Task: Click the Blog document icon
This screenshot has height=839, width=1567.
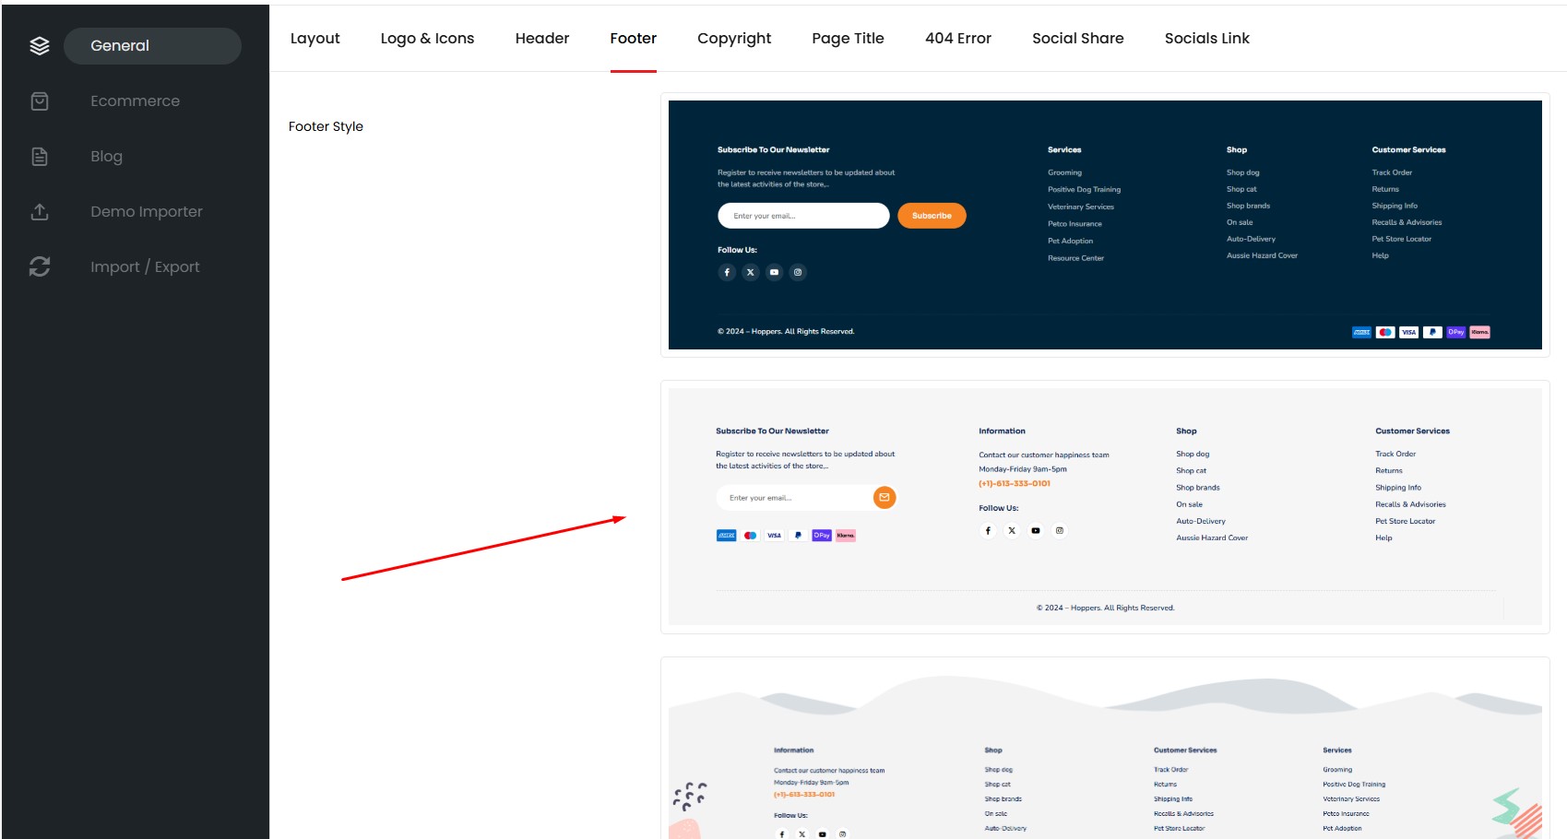Action: coord(40,157)
